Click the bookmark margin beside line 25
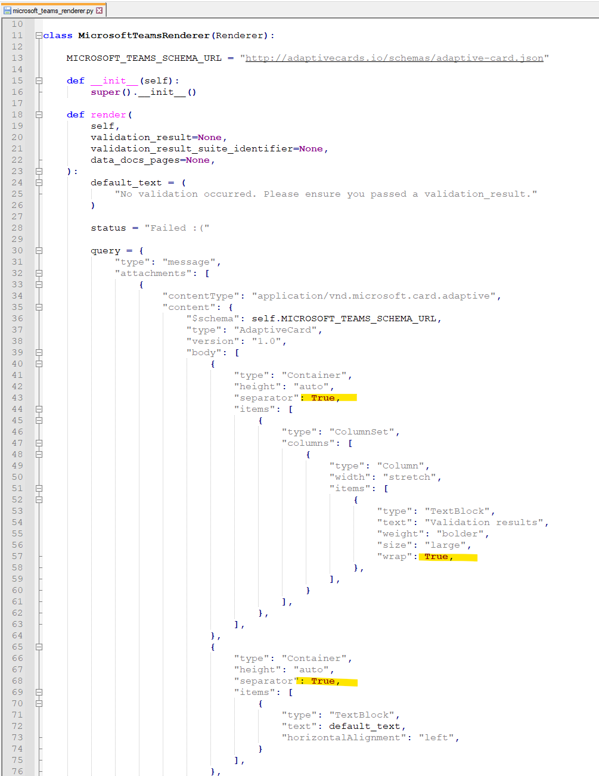 pos(29,194)
